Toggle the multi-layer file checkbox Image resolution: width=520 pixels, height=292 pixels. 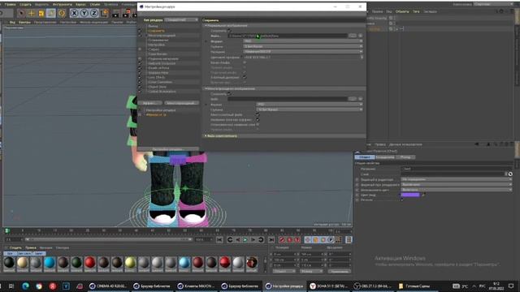click(258, 114)
